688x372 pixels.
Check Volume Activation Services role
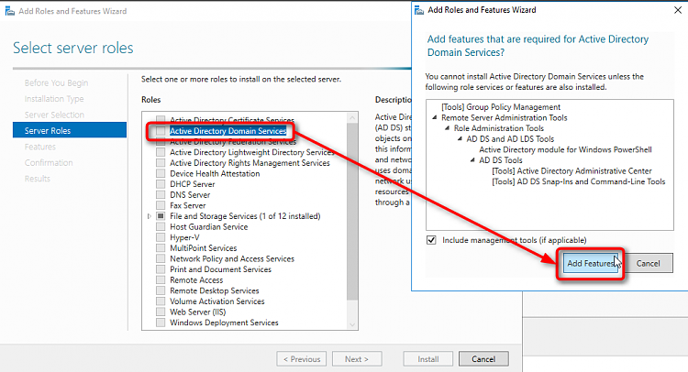pos(161,301)
